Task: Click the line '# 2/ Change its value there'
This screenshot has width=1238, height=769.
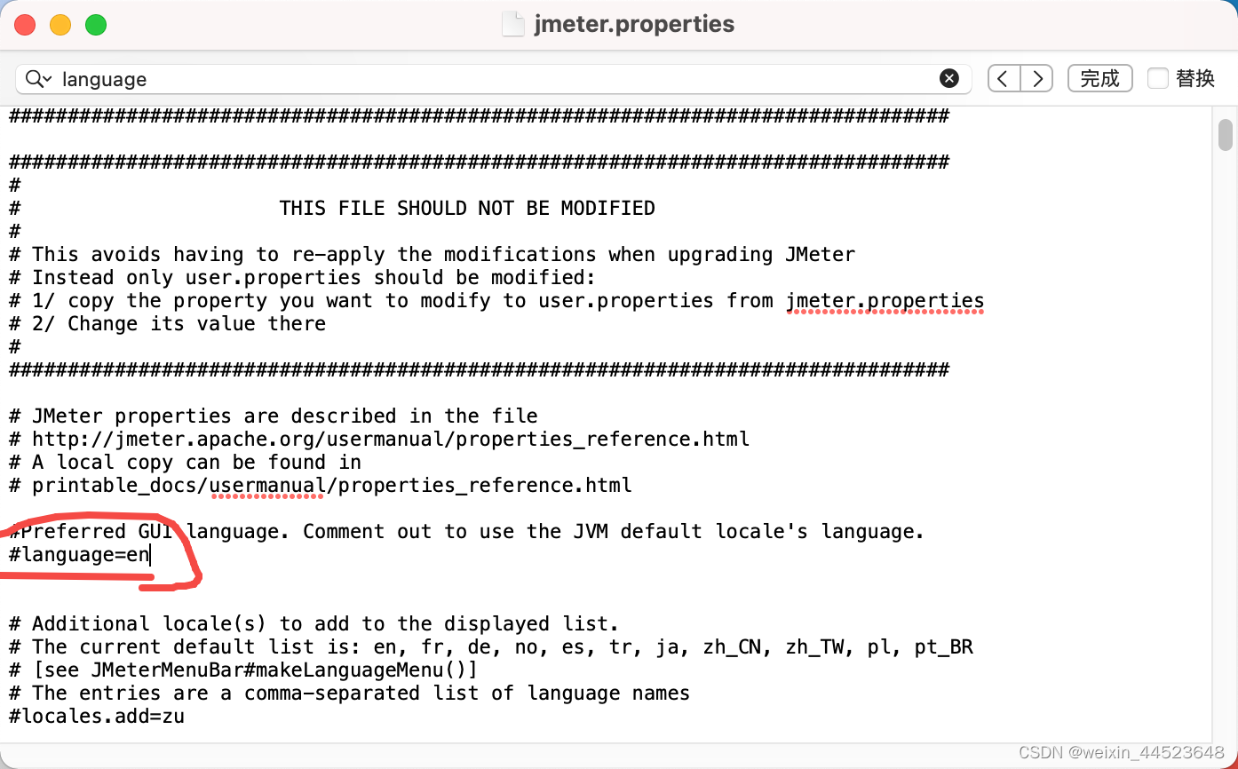Action: click(167, 323)
